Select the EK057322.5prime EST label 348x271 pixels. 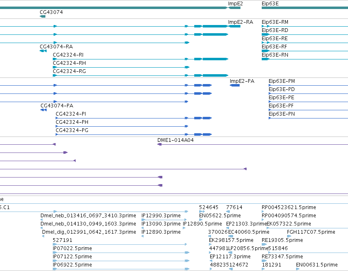coord(289,224)
